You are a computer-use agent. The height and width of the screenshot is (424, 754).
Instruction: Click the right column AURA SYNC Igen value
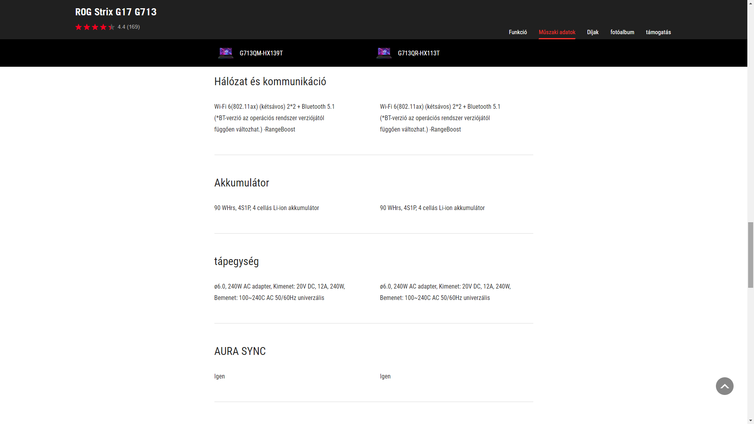385,376
